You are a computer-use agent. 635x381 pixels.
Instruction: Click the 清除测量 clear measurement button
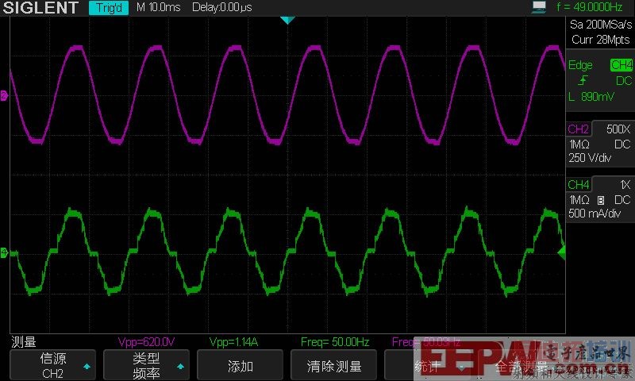tap(333, 366)
